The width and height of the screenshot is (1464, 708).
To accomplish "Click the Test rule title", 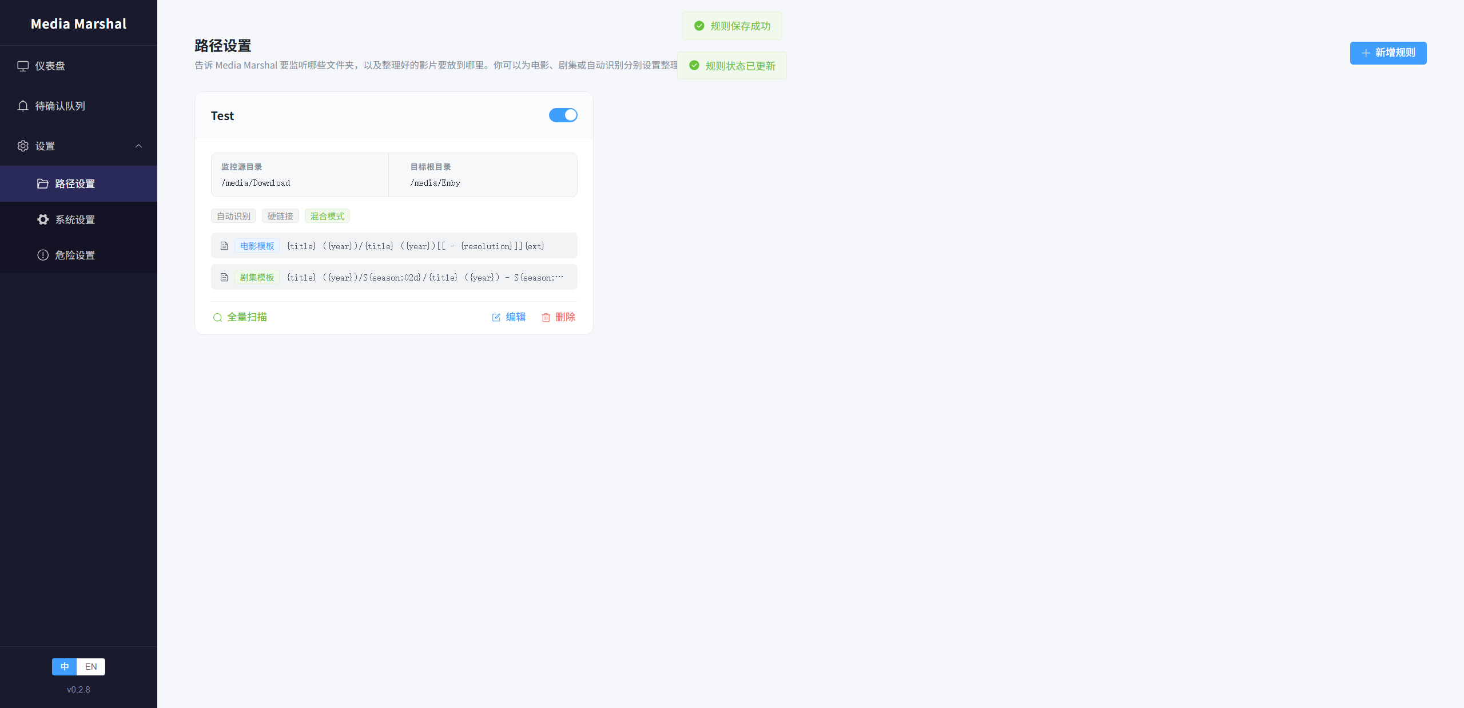I will pos(222,116).
